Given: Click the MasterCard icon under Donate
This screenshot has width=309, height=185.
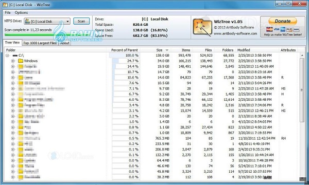Looking at the screenshot, I should coord(269,29).
